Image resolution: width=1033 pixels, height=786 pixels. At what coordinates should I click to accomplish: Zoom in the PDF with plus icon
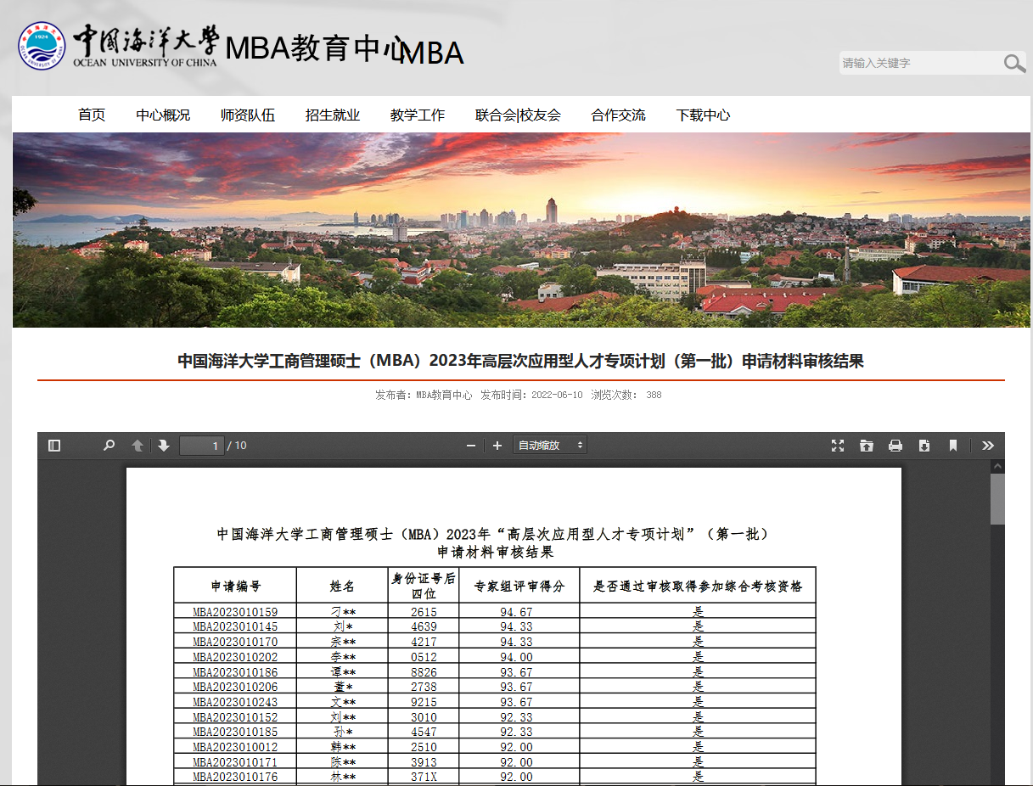(497, 446)
